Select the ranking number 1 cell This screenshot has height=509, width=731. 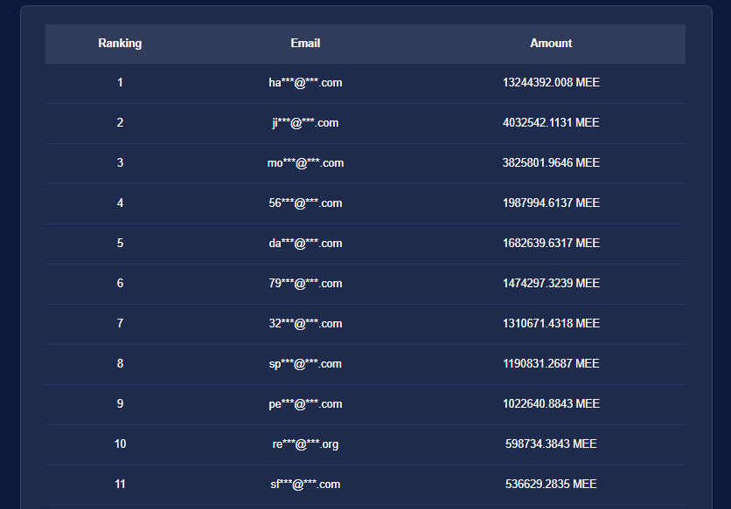pyautogui.click(x=120, y=83)
